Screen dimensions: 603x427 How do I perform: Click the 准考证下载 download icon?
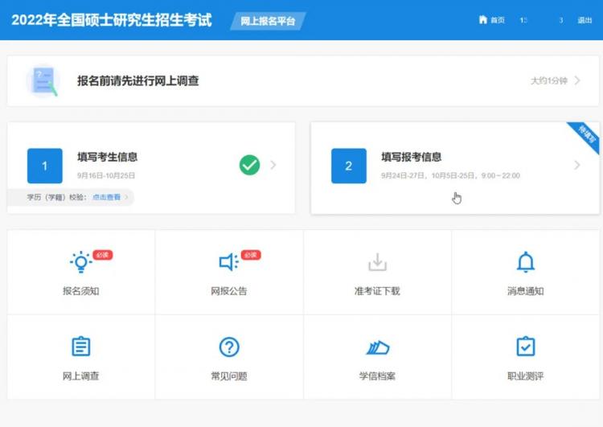point(377,263)
